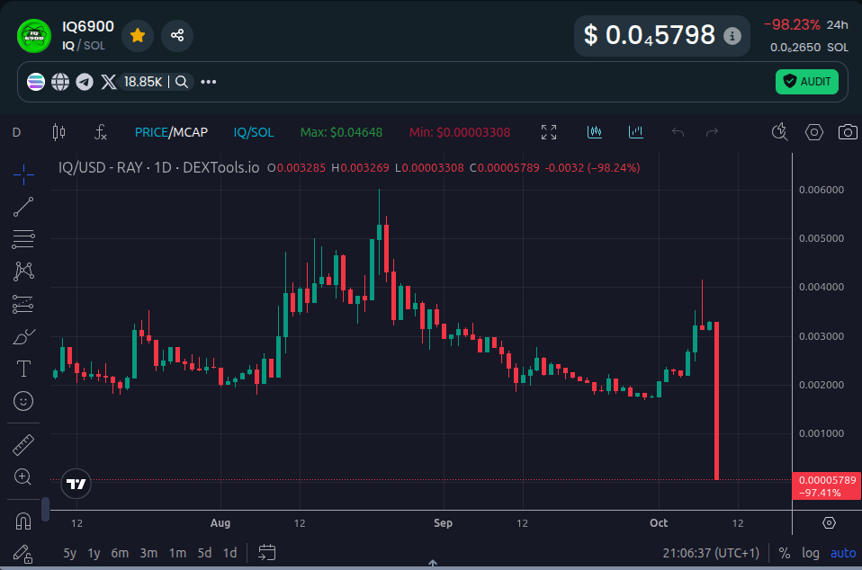Click the 21:06:37 (UTC+1) timezone selector
The image size is (862, 570).
[x=711, y=553]
